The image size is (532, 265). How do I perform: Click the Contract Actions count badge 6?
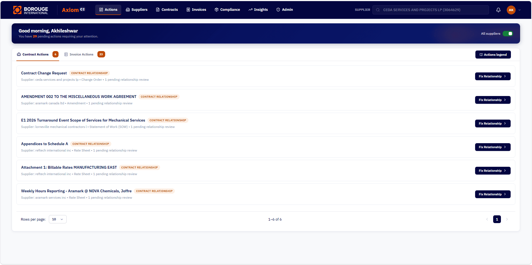[x=56, y=54]
